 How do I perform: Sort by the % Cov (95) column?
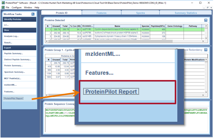pos(75,26)
